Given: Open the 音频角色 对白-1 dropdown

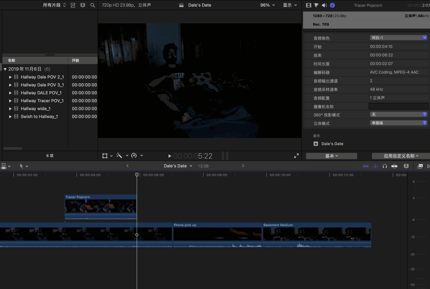Looking at the screenshot, I should pyautogui.click(x=399, y=38).
